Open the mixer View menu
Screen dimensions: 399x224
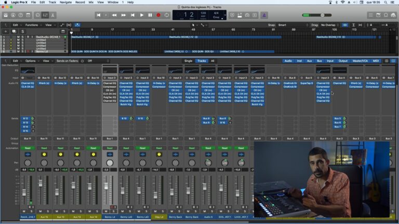point(47,61)
